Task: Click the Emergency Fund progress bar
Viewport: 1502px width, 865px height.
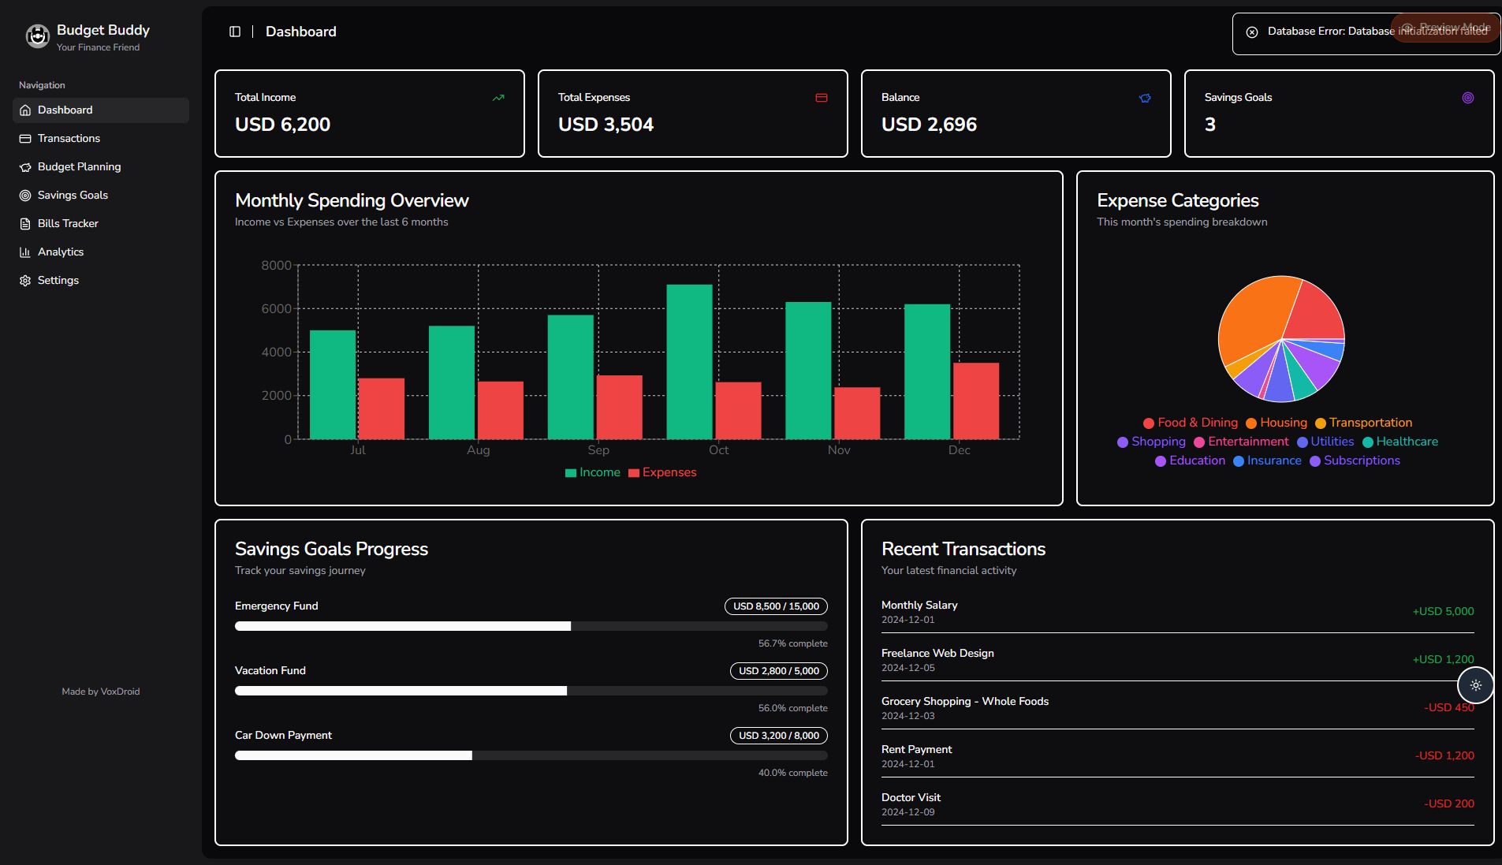Action: point(531,626)
